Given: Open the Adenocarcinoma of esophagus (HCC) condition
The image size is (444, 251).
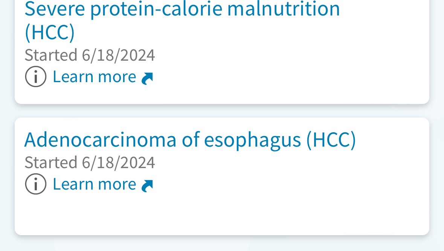Looking at the screenshot, I should pos(190,140).
